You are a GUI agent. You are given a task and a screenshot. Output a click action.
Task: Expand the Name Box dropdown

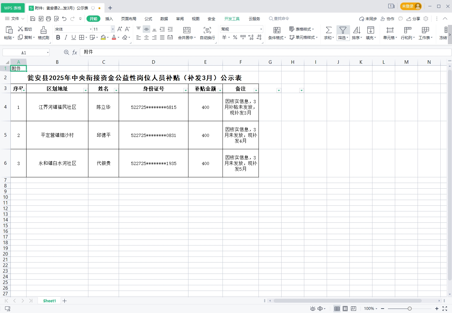(48, 52)
